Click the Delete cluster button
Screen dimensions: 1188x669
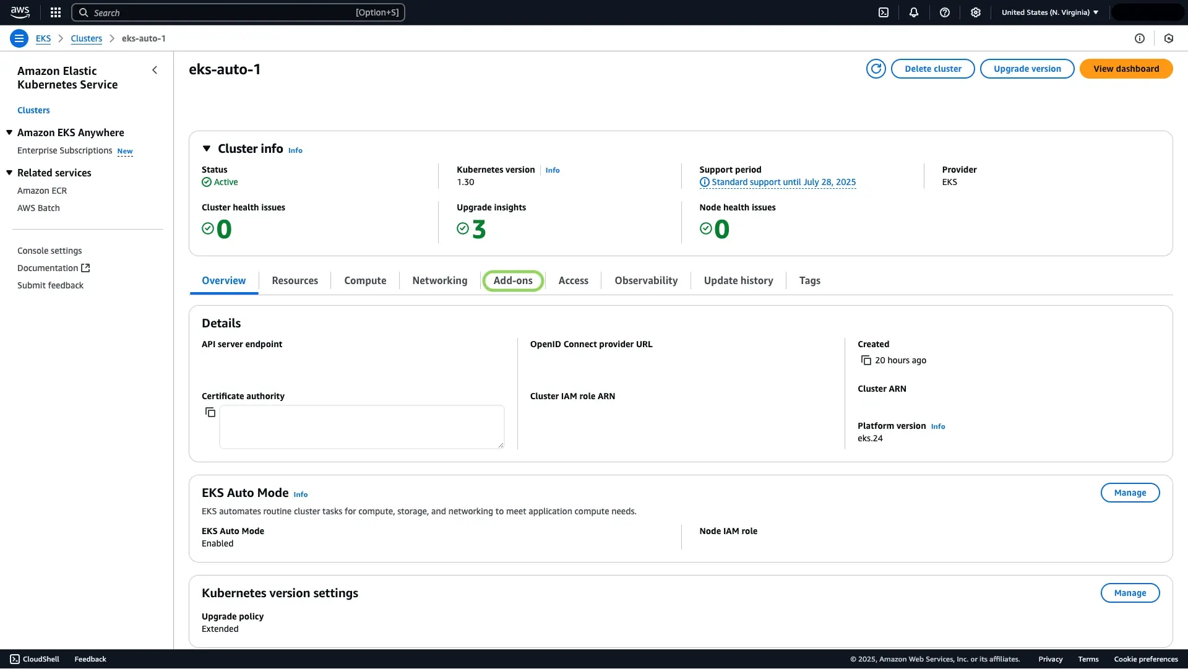pos(932,69)
